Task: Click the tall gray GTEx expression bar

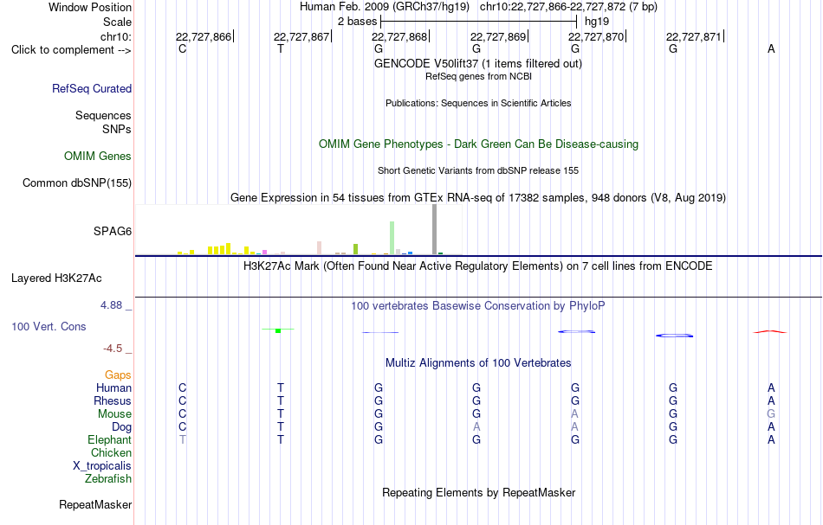Action: [434, 229]
